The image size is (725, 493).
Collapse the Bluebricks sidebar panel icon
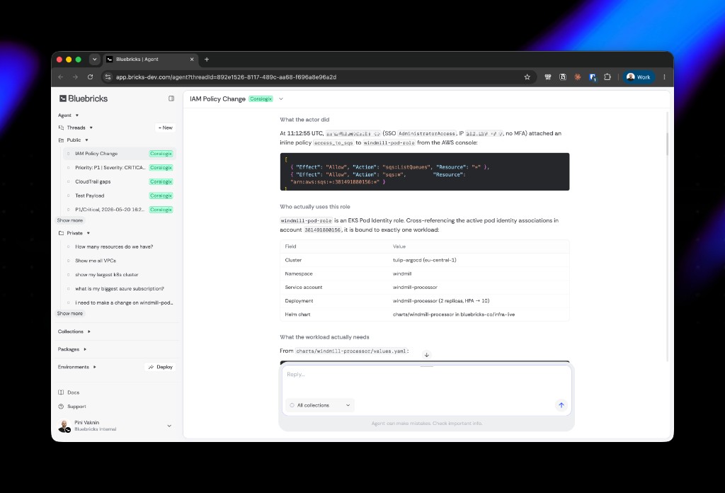click(171, 98)
